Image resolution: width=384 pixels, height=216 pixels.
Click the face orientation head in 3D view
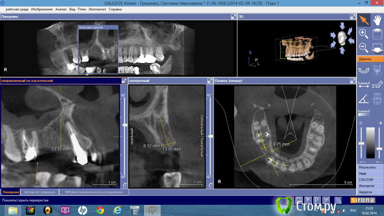[x=342, y=38]
